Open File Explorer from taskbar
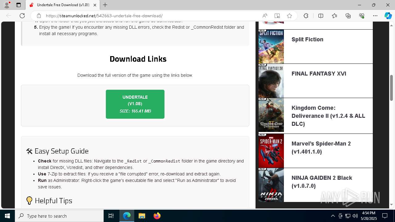Screen dimensions: 395x222 point(142,216)
